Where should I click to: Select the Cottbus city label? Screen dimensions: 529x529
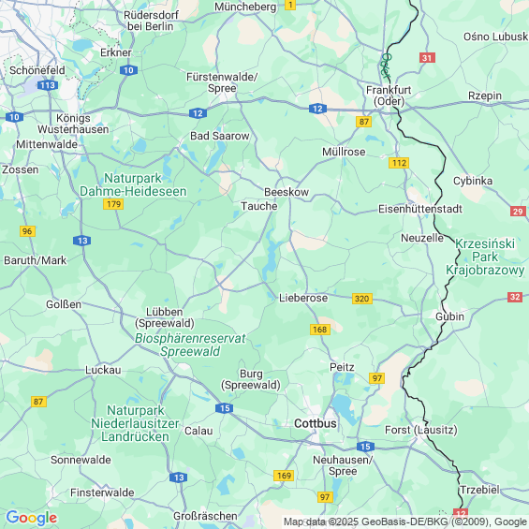316,423
